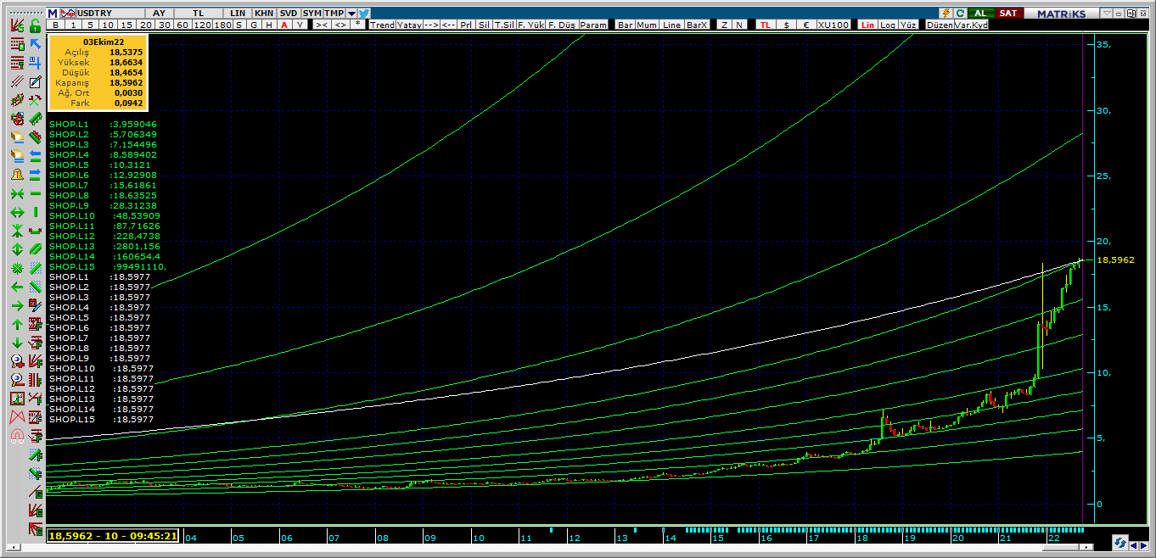The height and width of the screenshot is (558, 1156).
Task: Select the red magnet tool
Action: (x=17, y=436)
